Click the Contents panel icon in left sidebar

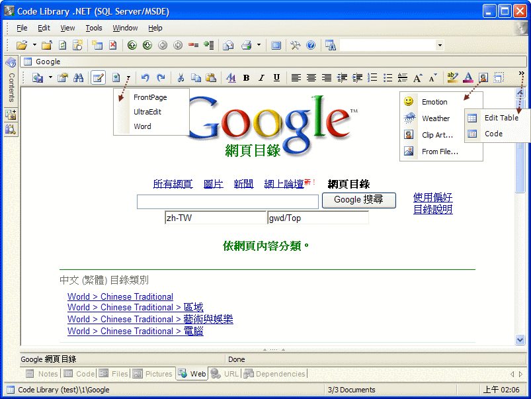click(x=11, y=62)
